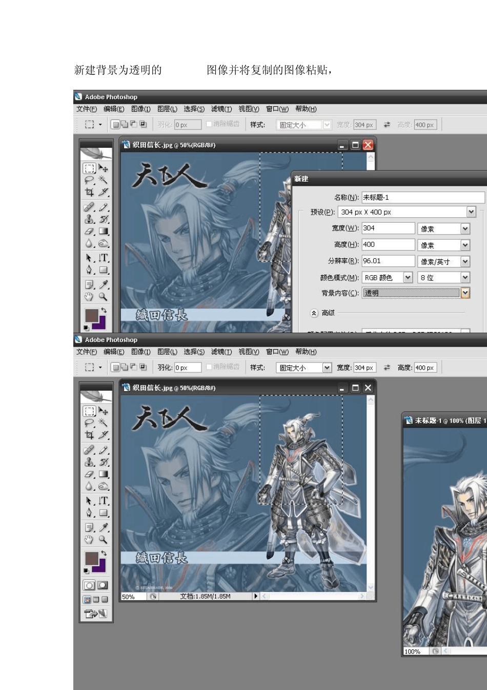
Task: Choose New Selection mode in the lower options bar
Action: [x=116, y=367]
